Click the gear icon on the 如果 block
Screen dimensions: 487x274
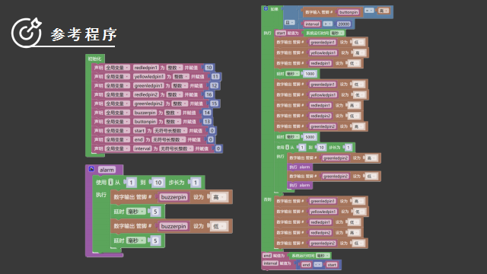click(x=266, y=8)
